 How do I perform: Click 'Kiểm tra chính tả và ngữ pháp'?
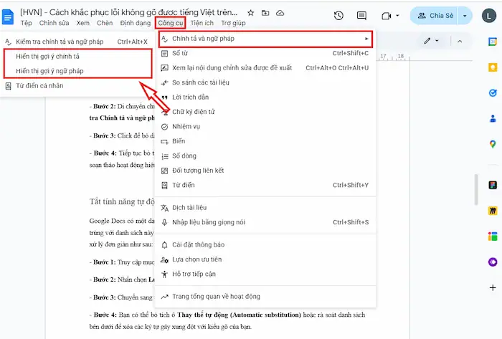tap(61, 42)
